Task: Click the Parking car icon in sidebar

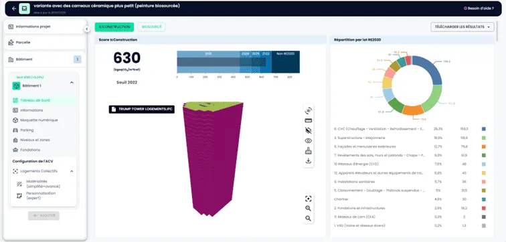Action: point(15,130)
